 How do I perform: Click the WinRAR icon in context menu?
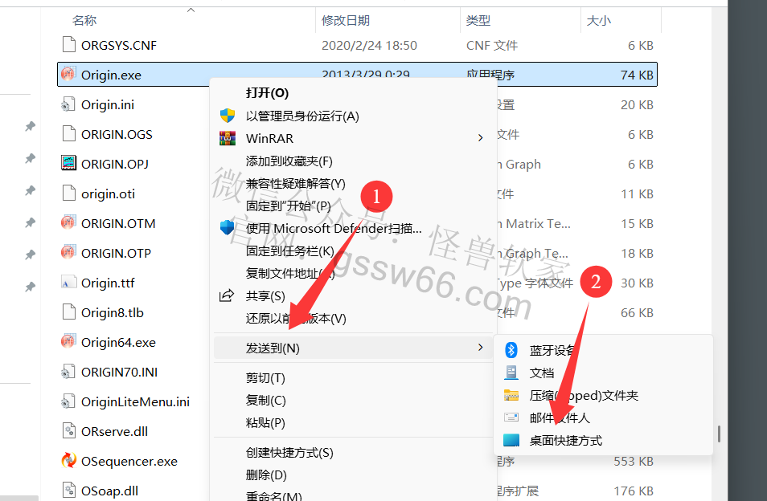pyautogui.click(x=228, y=138)
